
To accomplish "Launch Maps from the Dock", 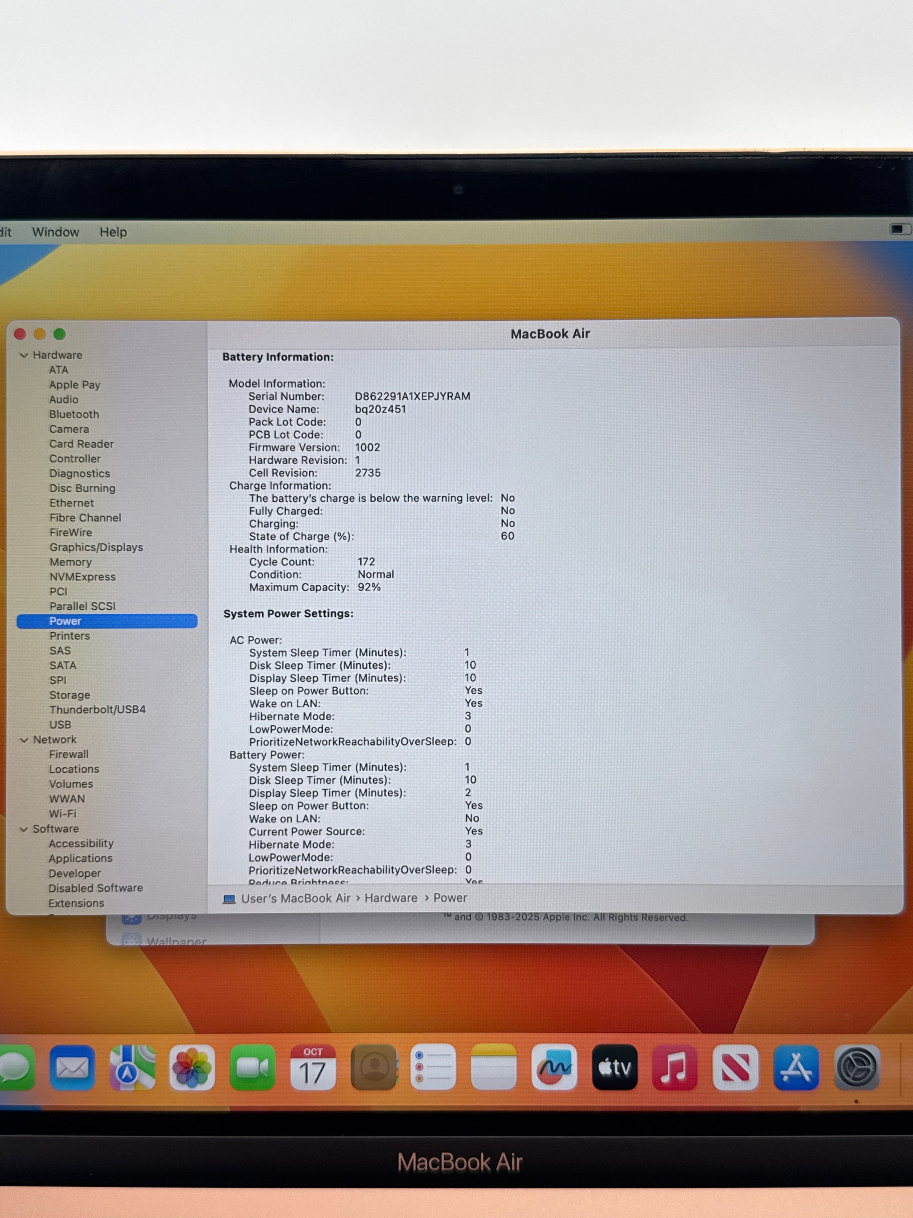I will pos(132,1068).
